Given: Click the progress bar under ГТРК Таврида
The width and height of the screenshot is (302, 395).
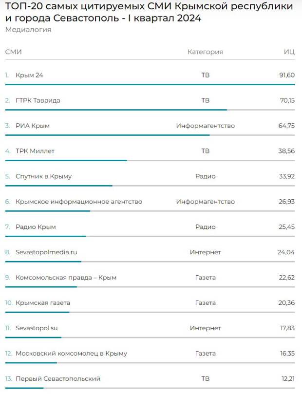Looking at the screenshot, I should [150, 110].
